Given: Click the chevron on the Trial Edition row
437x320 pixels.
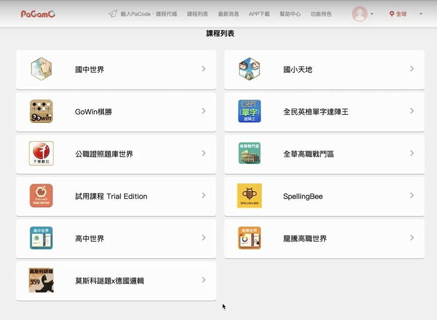Looking at the screenshot, I should click(204, 196).
